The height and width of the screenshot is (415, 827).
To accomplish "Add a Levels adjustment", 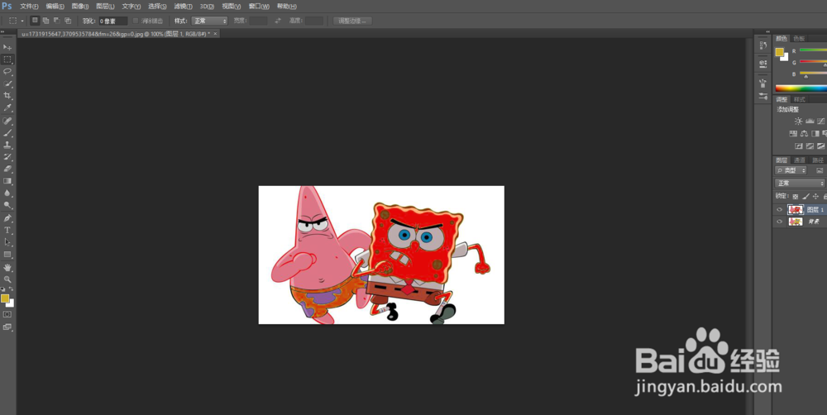I will pos(810,122).
